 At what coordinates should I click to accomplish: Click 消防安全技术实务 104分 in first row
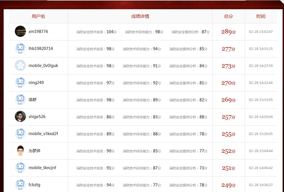tap(96, 32)
